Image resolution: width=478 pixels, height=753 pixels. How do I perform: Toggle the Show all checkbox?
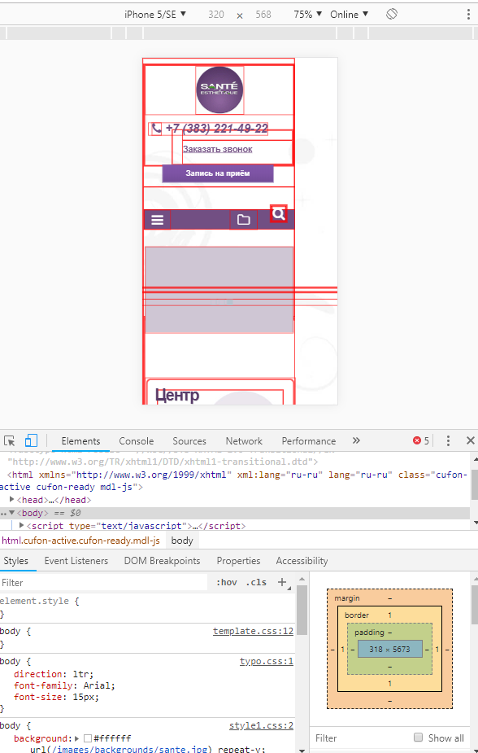(x=418, y=738)
